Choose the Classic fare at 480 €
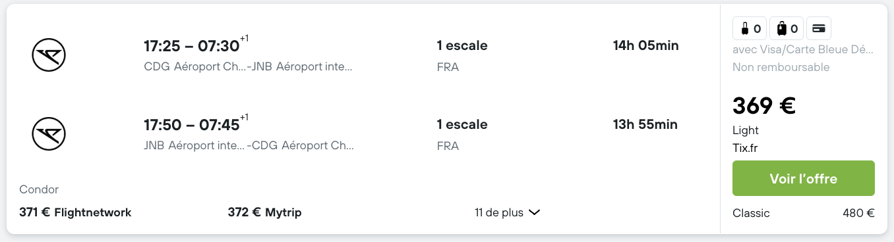Viewport: 894px width, 242px height. point(803,213)
